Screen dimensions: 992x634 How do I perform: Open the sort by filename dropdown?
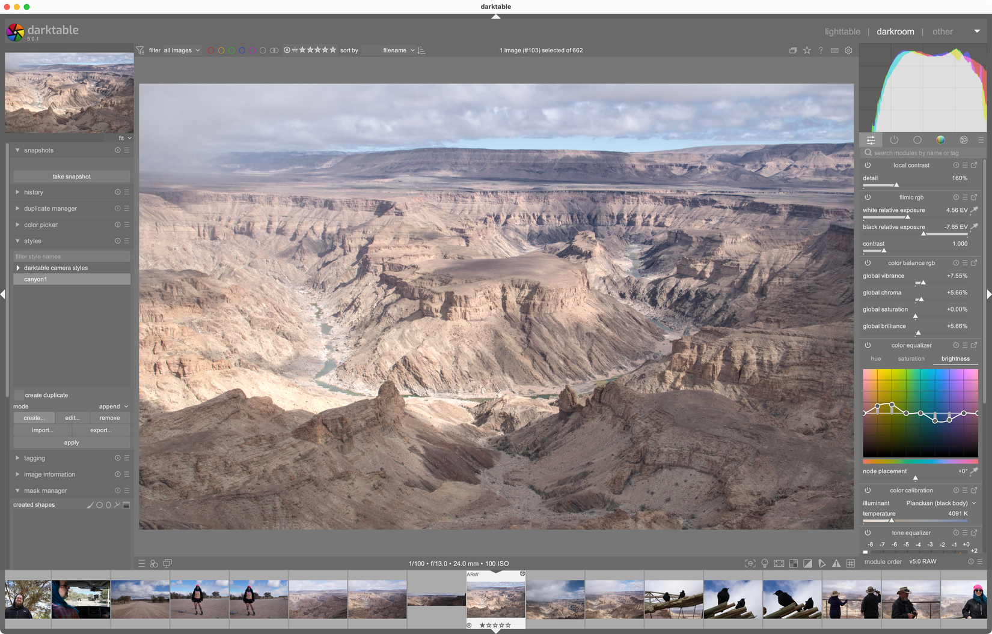(395, 50)
